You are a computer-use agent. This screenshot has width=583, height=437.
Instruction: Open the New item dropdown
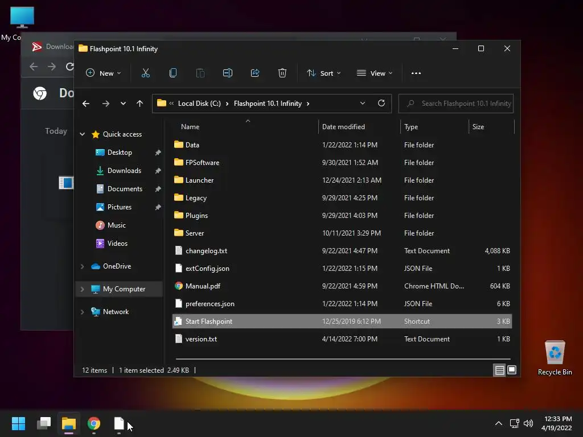click(x=104, y=73)
